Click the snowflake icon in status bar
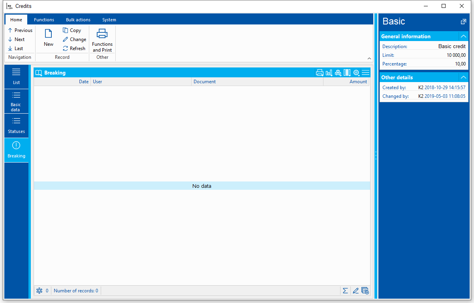 point(39,291)
